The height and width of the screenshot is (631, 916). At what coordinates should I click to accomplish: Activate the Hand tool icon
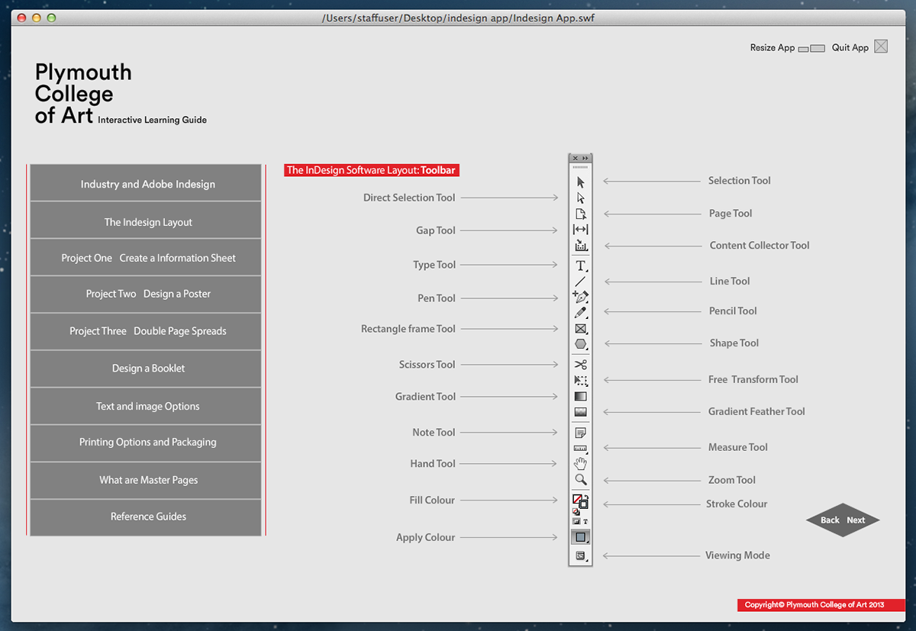pos(581,463)
